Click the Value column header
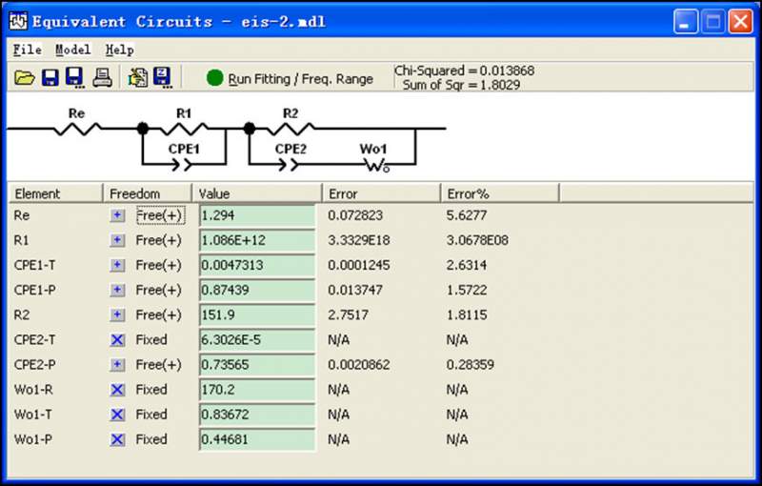The width and height of the screenshot is (762, 486). pos(257,193)
